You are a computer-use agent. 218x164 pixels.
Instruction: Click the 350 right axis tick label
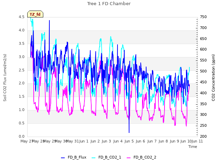(x=203, y=104)
